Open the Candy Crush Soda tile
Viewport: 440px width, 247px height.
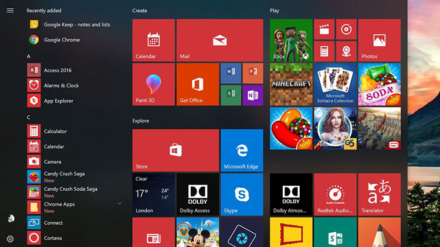(380, 84)
